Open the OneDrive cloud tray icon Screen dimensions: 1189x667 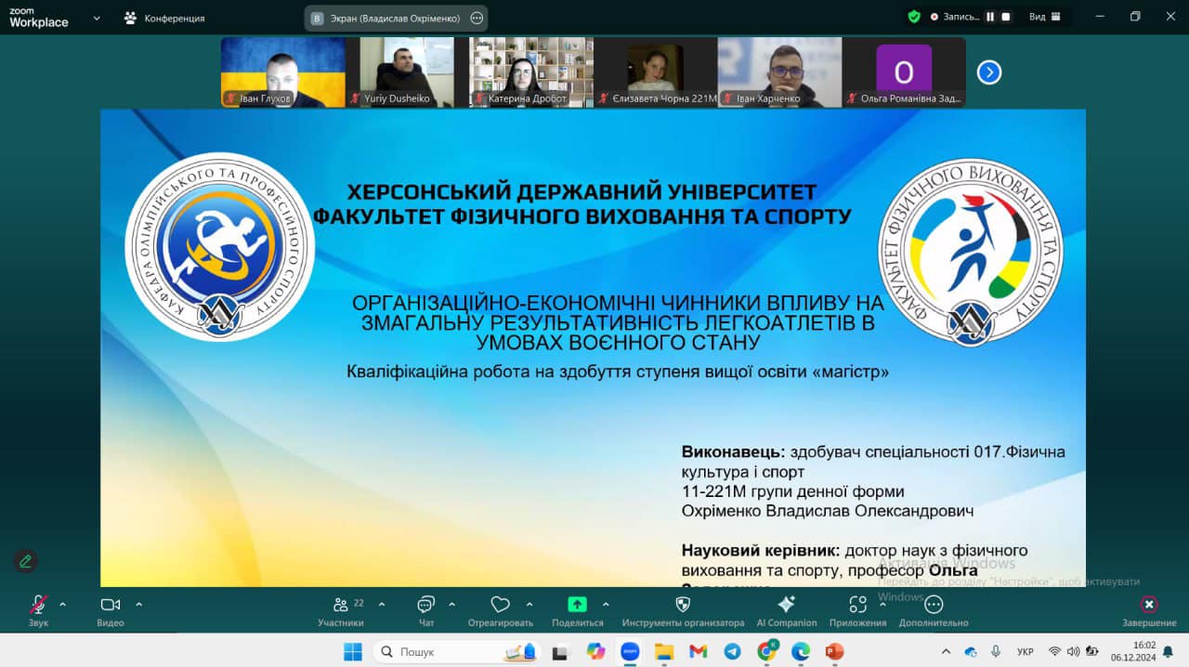point(971,652)
